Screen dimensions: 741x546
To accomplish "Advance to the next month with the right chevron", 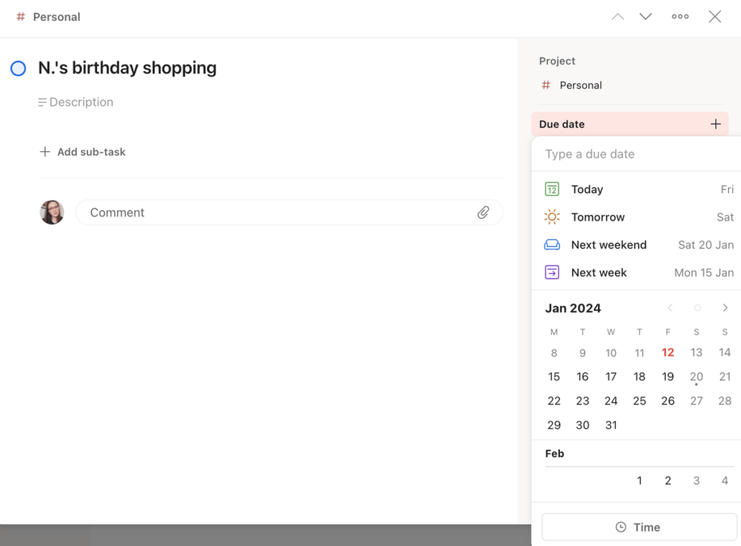I will click(726, 307).
